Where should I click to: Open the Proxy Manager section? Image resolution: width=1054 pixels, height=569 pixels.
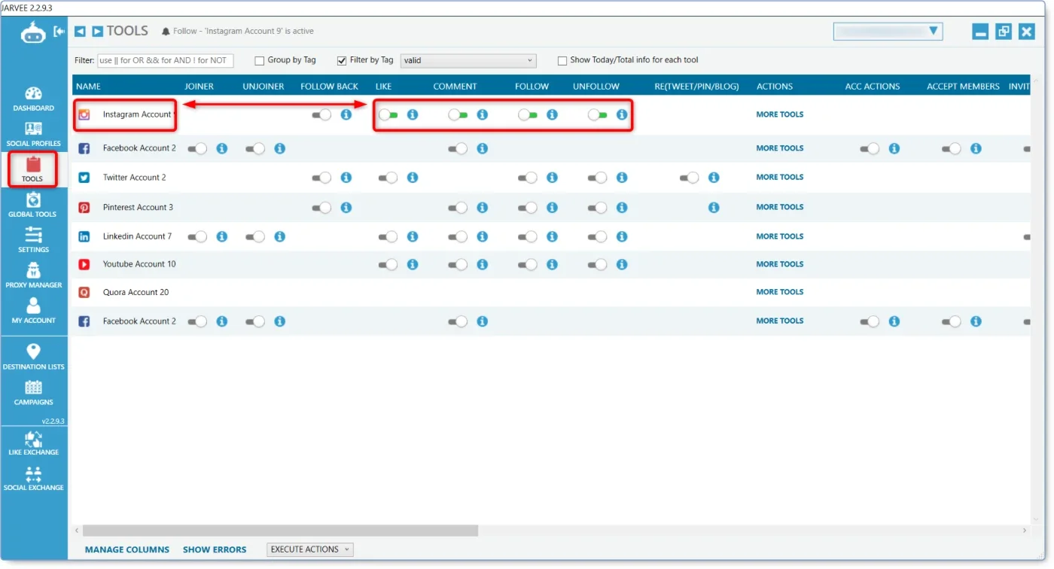33,275
